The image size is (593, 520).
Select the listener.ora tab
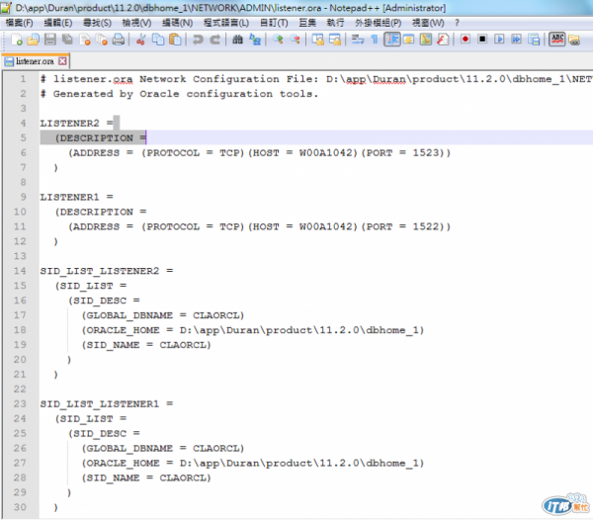35,61
